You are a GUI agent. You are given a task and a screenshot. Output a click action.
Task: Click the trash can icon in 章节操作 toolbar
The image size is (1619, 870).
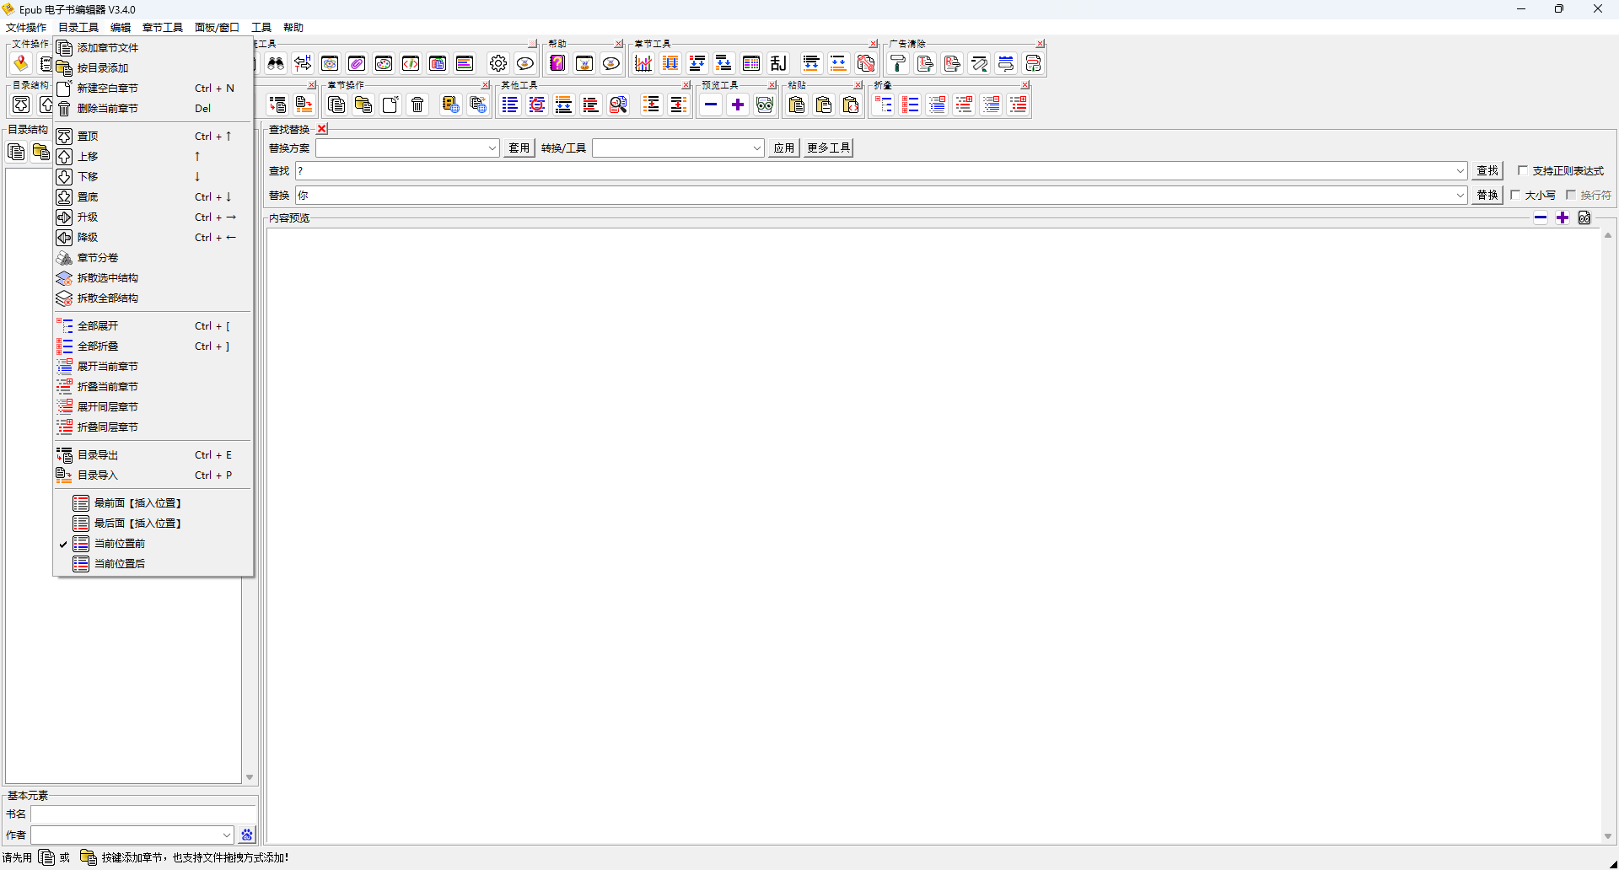417,105
